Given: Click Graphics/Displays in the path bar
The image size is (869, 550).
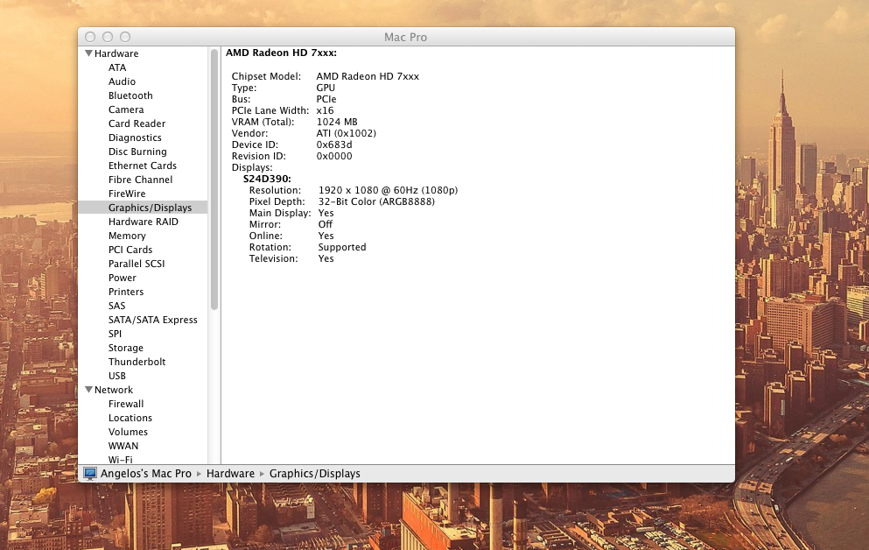Looking at the screenshot, I should (x=315, y=474).
